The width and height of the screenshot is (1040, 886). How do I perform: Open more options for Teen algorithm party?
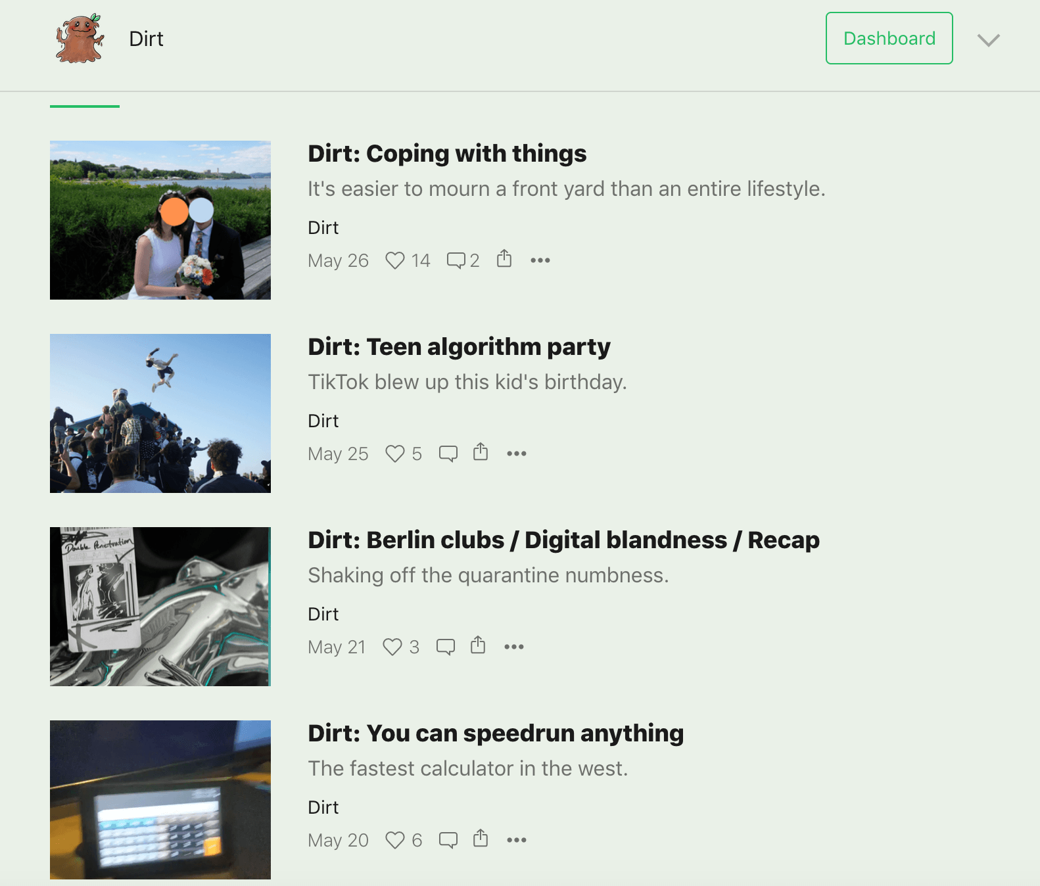click(517, 454)
